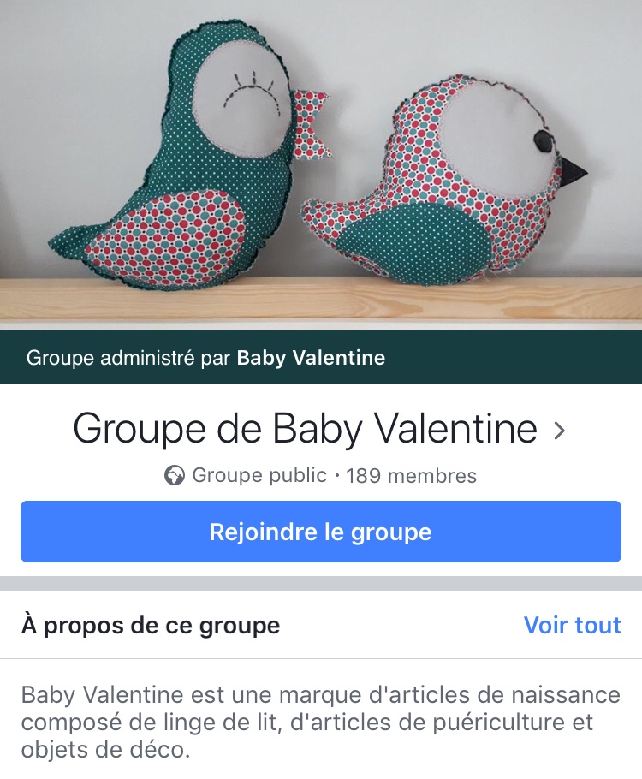This screenshot has width=642, height=779.
Task: Click the dotted red wing of left bird
Action: pos(166,239)
